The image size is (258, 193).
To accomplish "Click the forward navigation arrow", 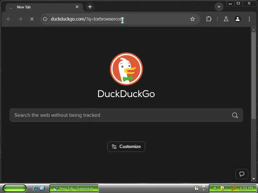I will [20, 19].
